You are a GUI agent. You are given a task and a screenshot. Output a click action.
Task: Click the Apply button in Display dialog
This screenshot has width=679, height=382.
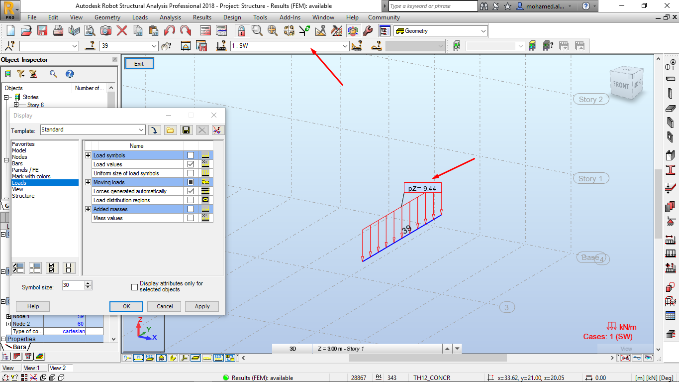tap(202, 306)
